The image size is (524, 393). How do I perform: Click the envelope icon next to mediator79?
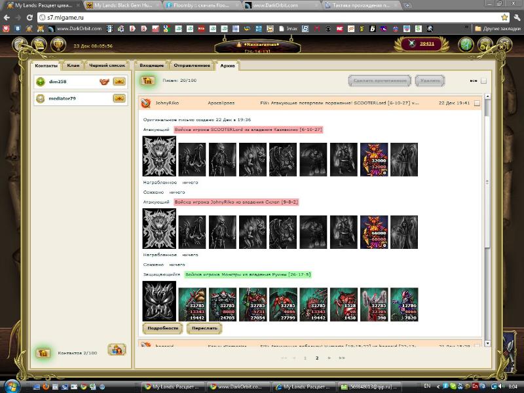[119, 98]
